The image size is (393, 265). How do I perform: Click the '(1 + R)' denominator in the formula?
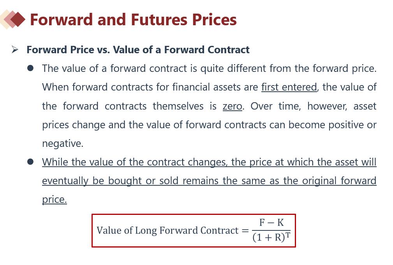coord(269,237)
